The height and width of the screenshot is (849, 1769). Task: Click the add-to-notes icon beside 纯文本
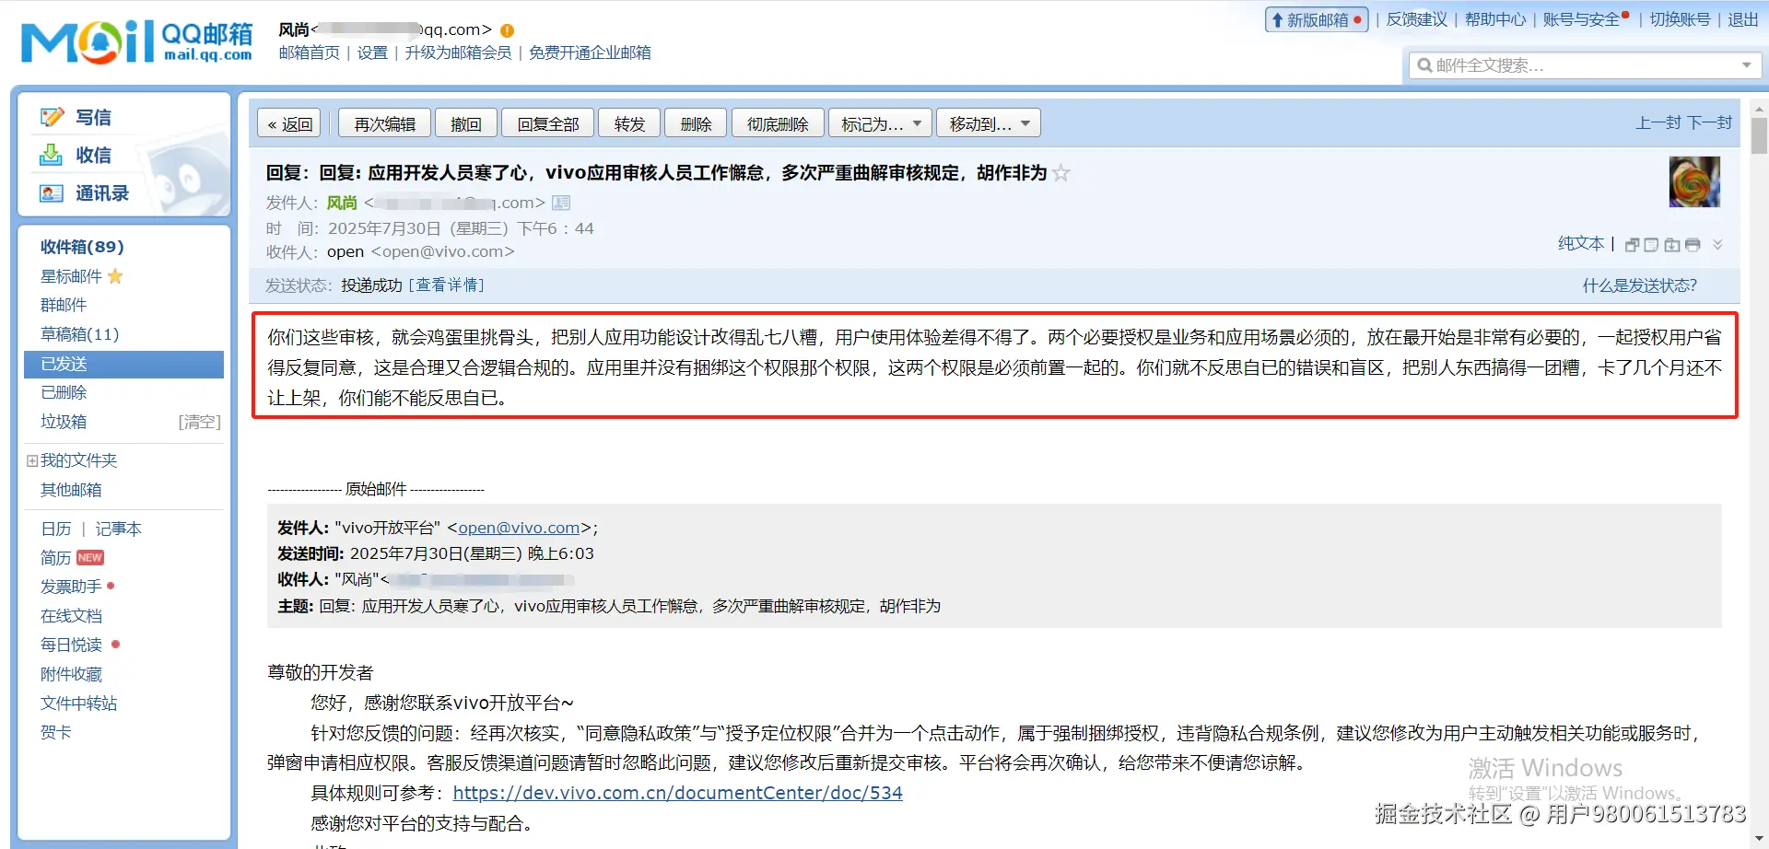tap(1651, 245)
